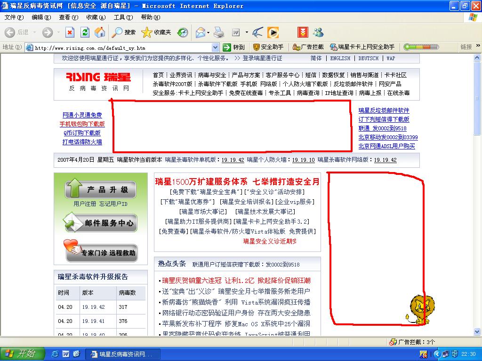482x361 pixels.
Task: Open the 收藏(A) menu
Action: (x=96, y=17)
